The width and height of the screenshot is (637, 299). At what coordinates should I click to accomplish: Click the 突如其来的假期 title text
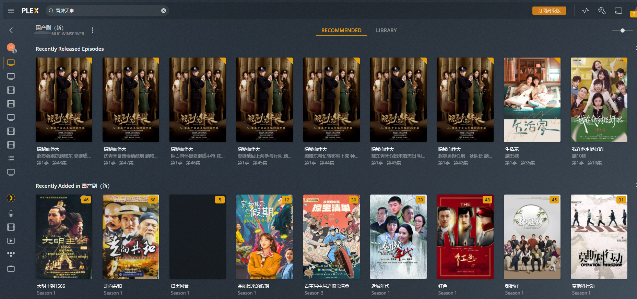(253, 286)
